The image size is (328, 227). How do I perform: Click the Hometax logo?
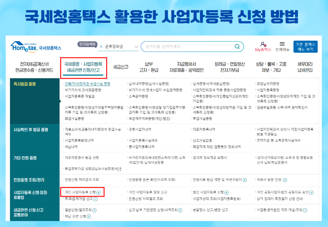(36, 47)
